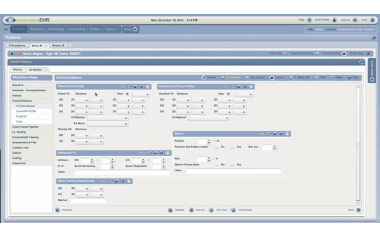
Task: Click the Lock icon in header
Action: pyautogui.click(x=372, y=20)
